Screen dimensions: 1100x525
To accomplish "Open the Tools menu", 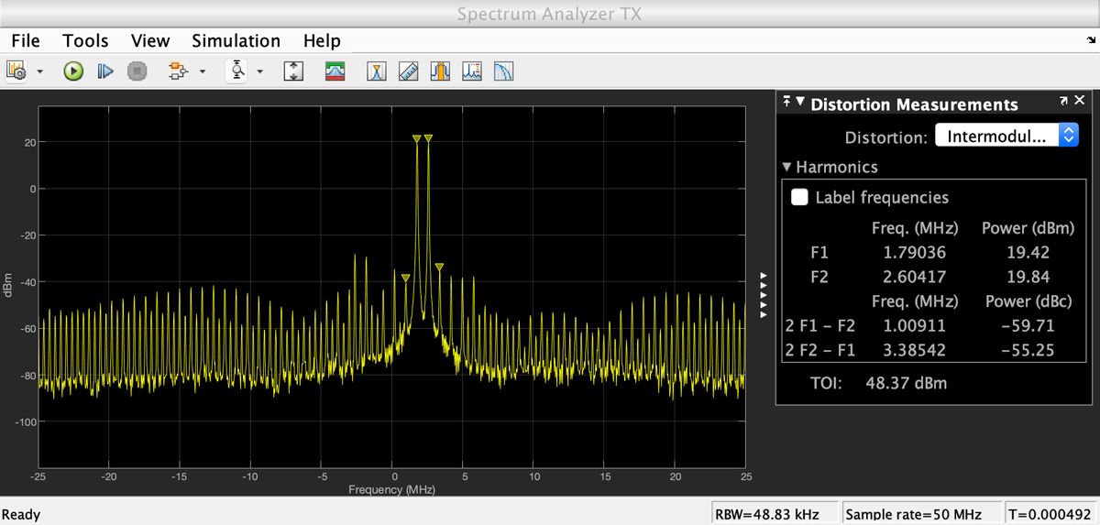I will click(85, 41).
